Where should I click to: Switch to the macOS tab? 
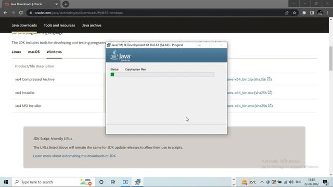pyautogui.click(x=34, y=52)
